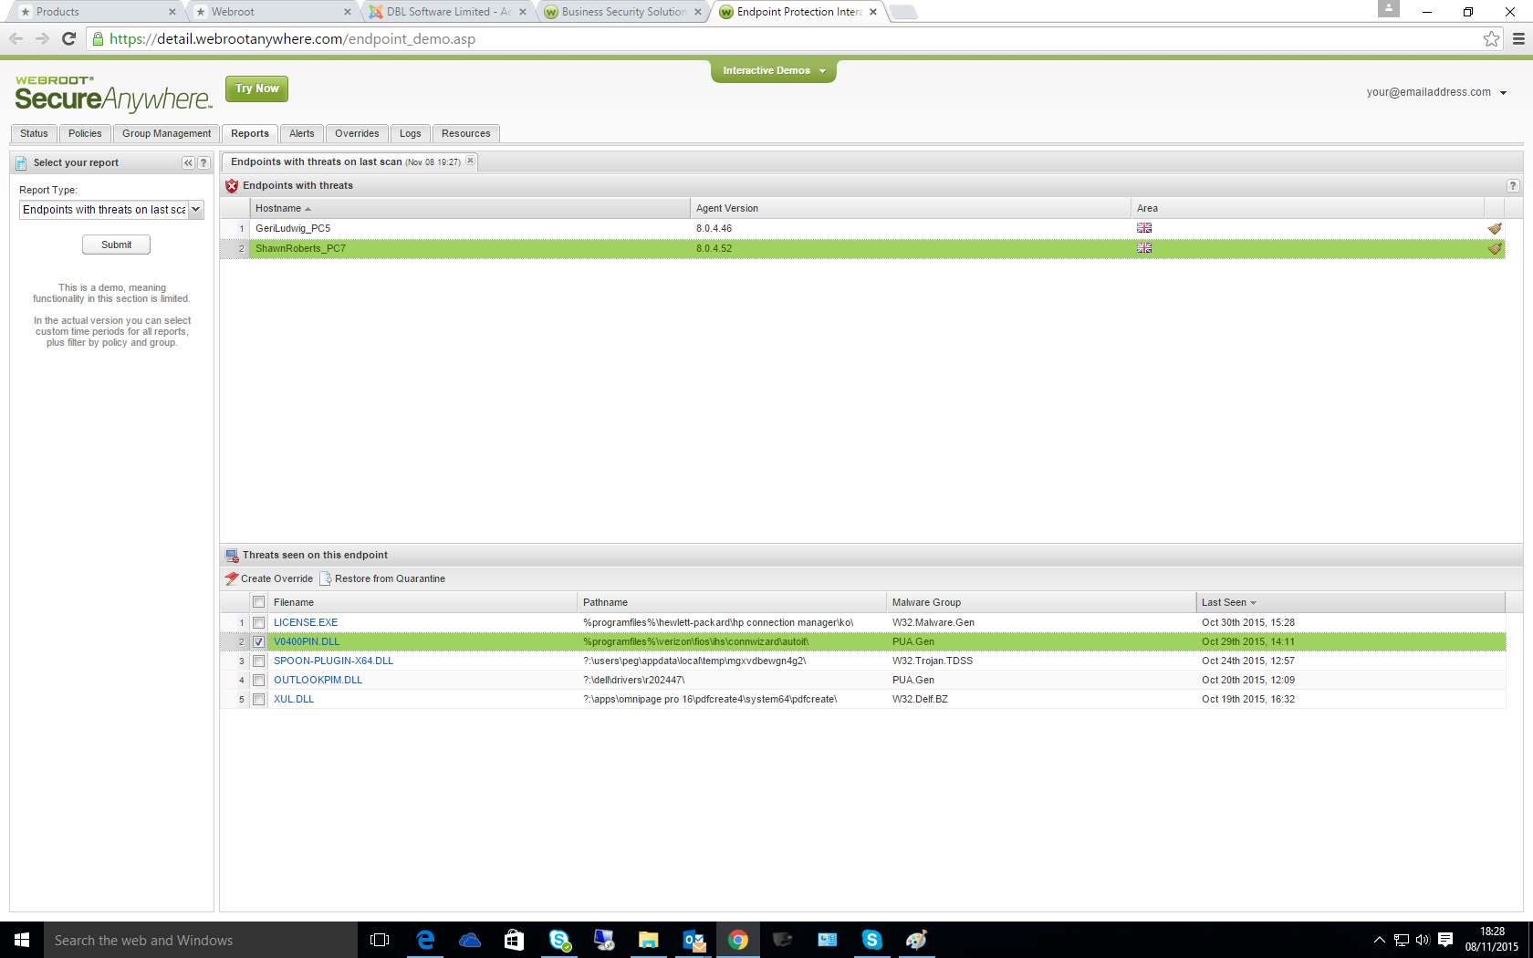Open the Overrides tab
Viewport: 1533px width, 958px height.
pos(357,133)
